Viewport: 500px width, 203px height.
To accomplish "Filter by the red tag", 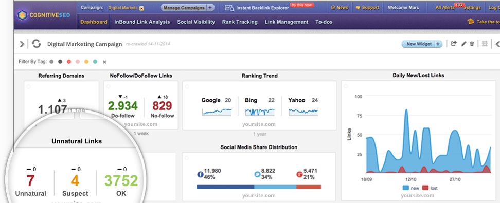I will (69, 62).
